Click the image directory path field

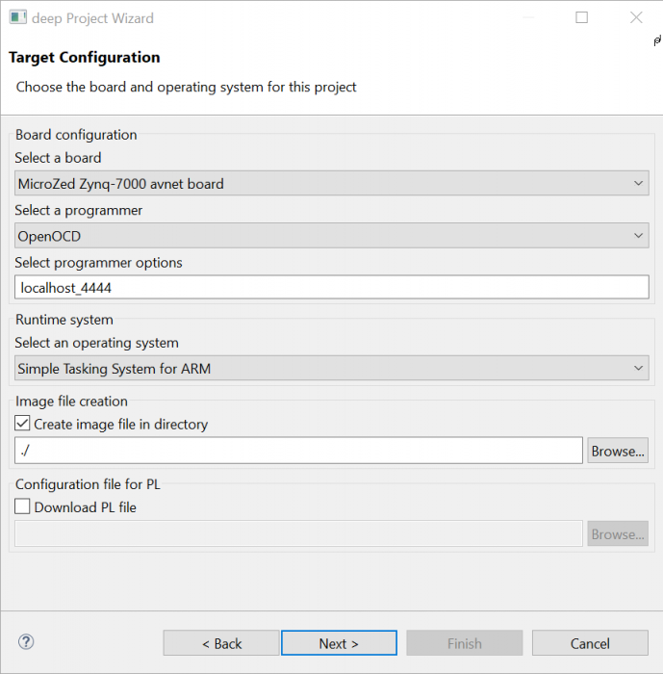point(298,451)
